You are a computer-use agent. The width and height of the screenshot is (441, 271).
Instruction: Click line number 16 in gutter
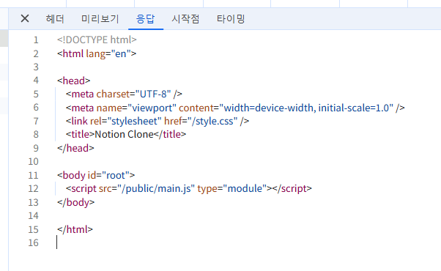(33, 243)
